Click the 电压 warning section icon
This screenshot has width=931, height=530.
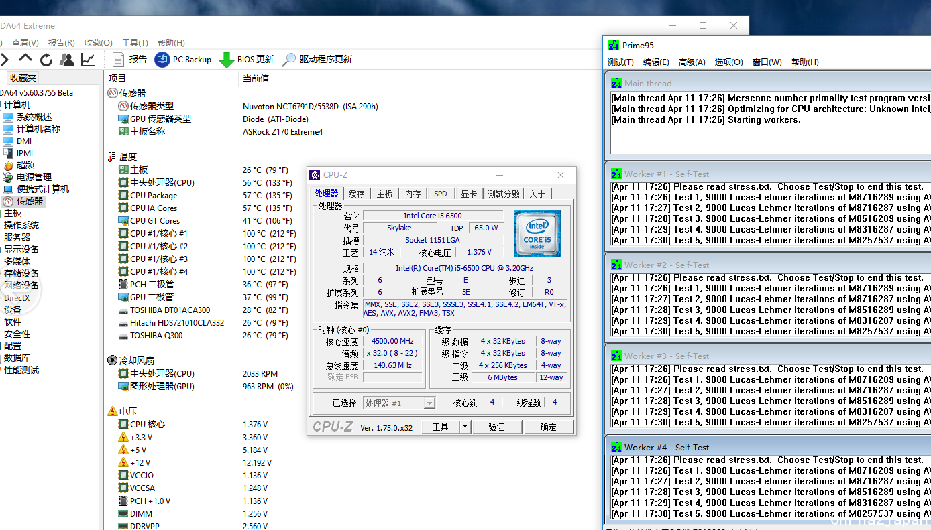pos(113,411)
